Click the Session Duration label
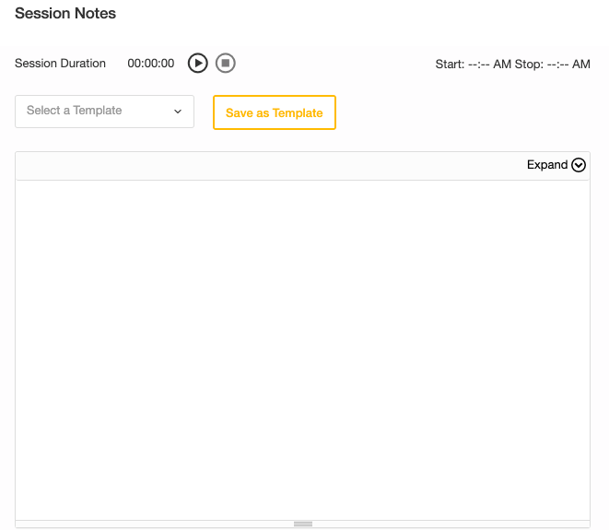The height and width of the screenshot is (530, 609). click(x=60, y=64)
